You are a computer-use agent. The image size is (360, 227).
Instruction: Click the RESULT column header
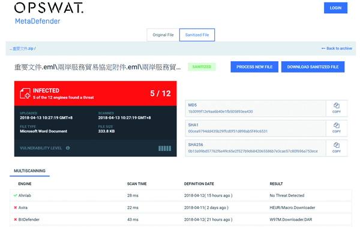[x=276, y=184]
